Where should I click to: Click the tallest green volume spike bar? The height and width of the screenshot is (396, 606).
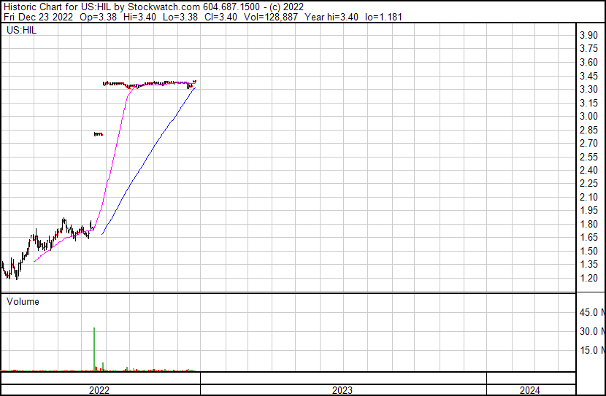click(94, 349)
